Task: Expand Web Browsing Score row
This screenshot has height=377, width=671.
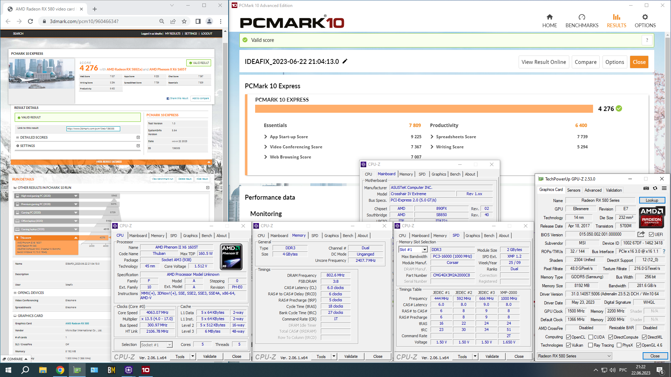Action: click(266, 157)
